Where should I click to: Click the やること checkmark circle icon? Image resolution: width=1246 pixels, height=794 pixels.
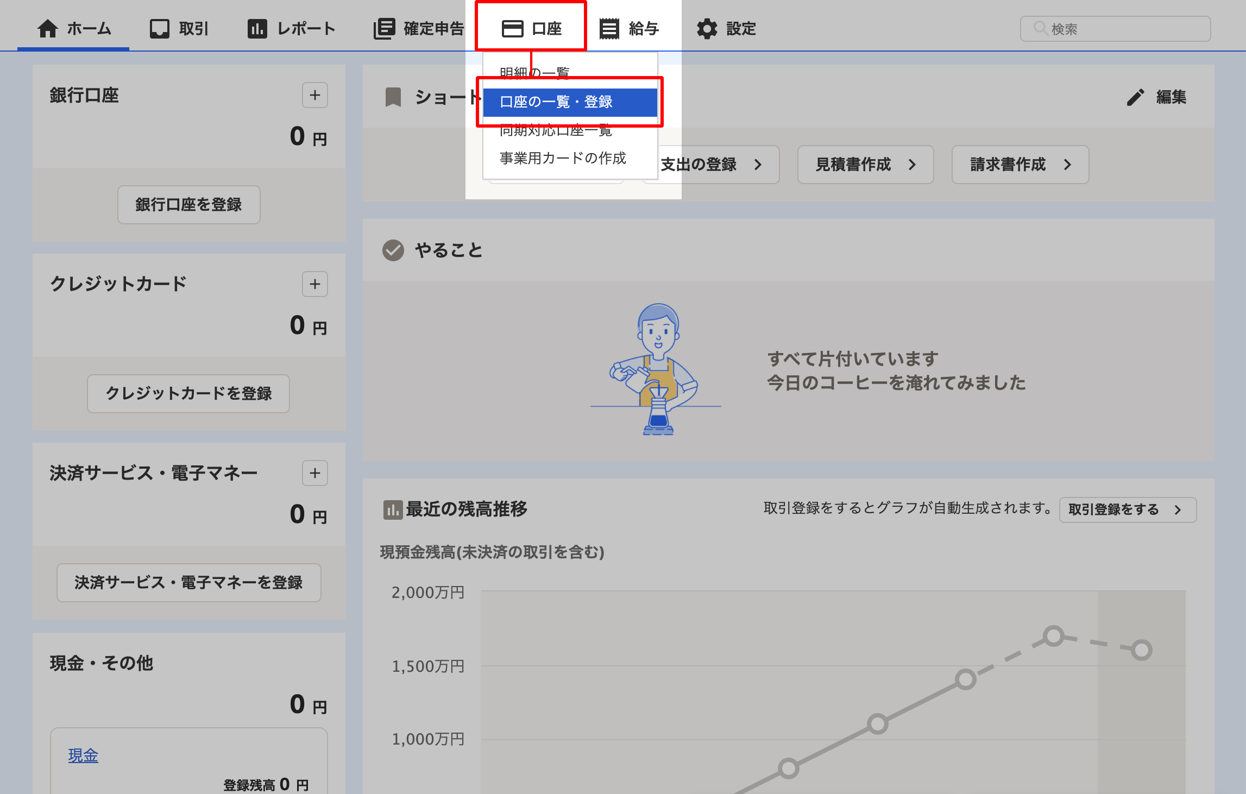tap(393, 250)
